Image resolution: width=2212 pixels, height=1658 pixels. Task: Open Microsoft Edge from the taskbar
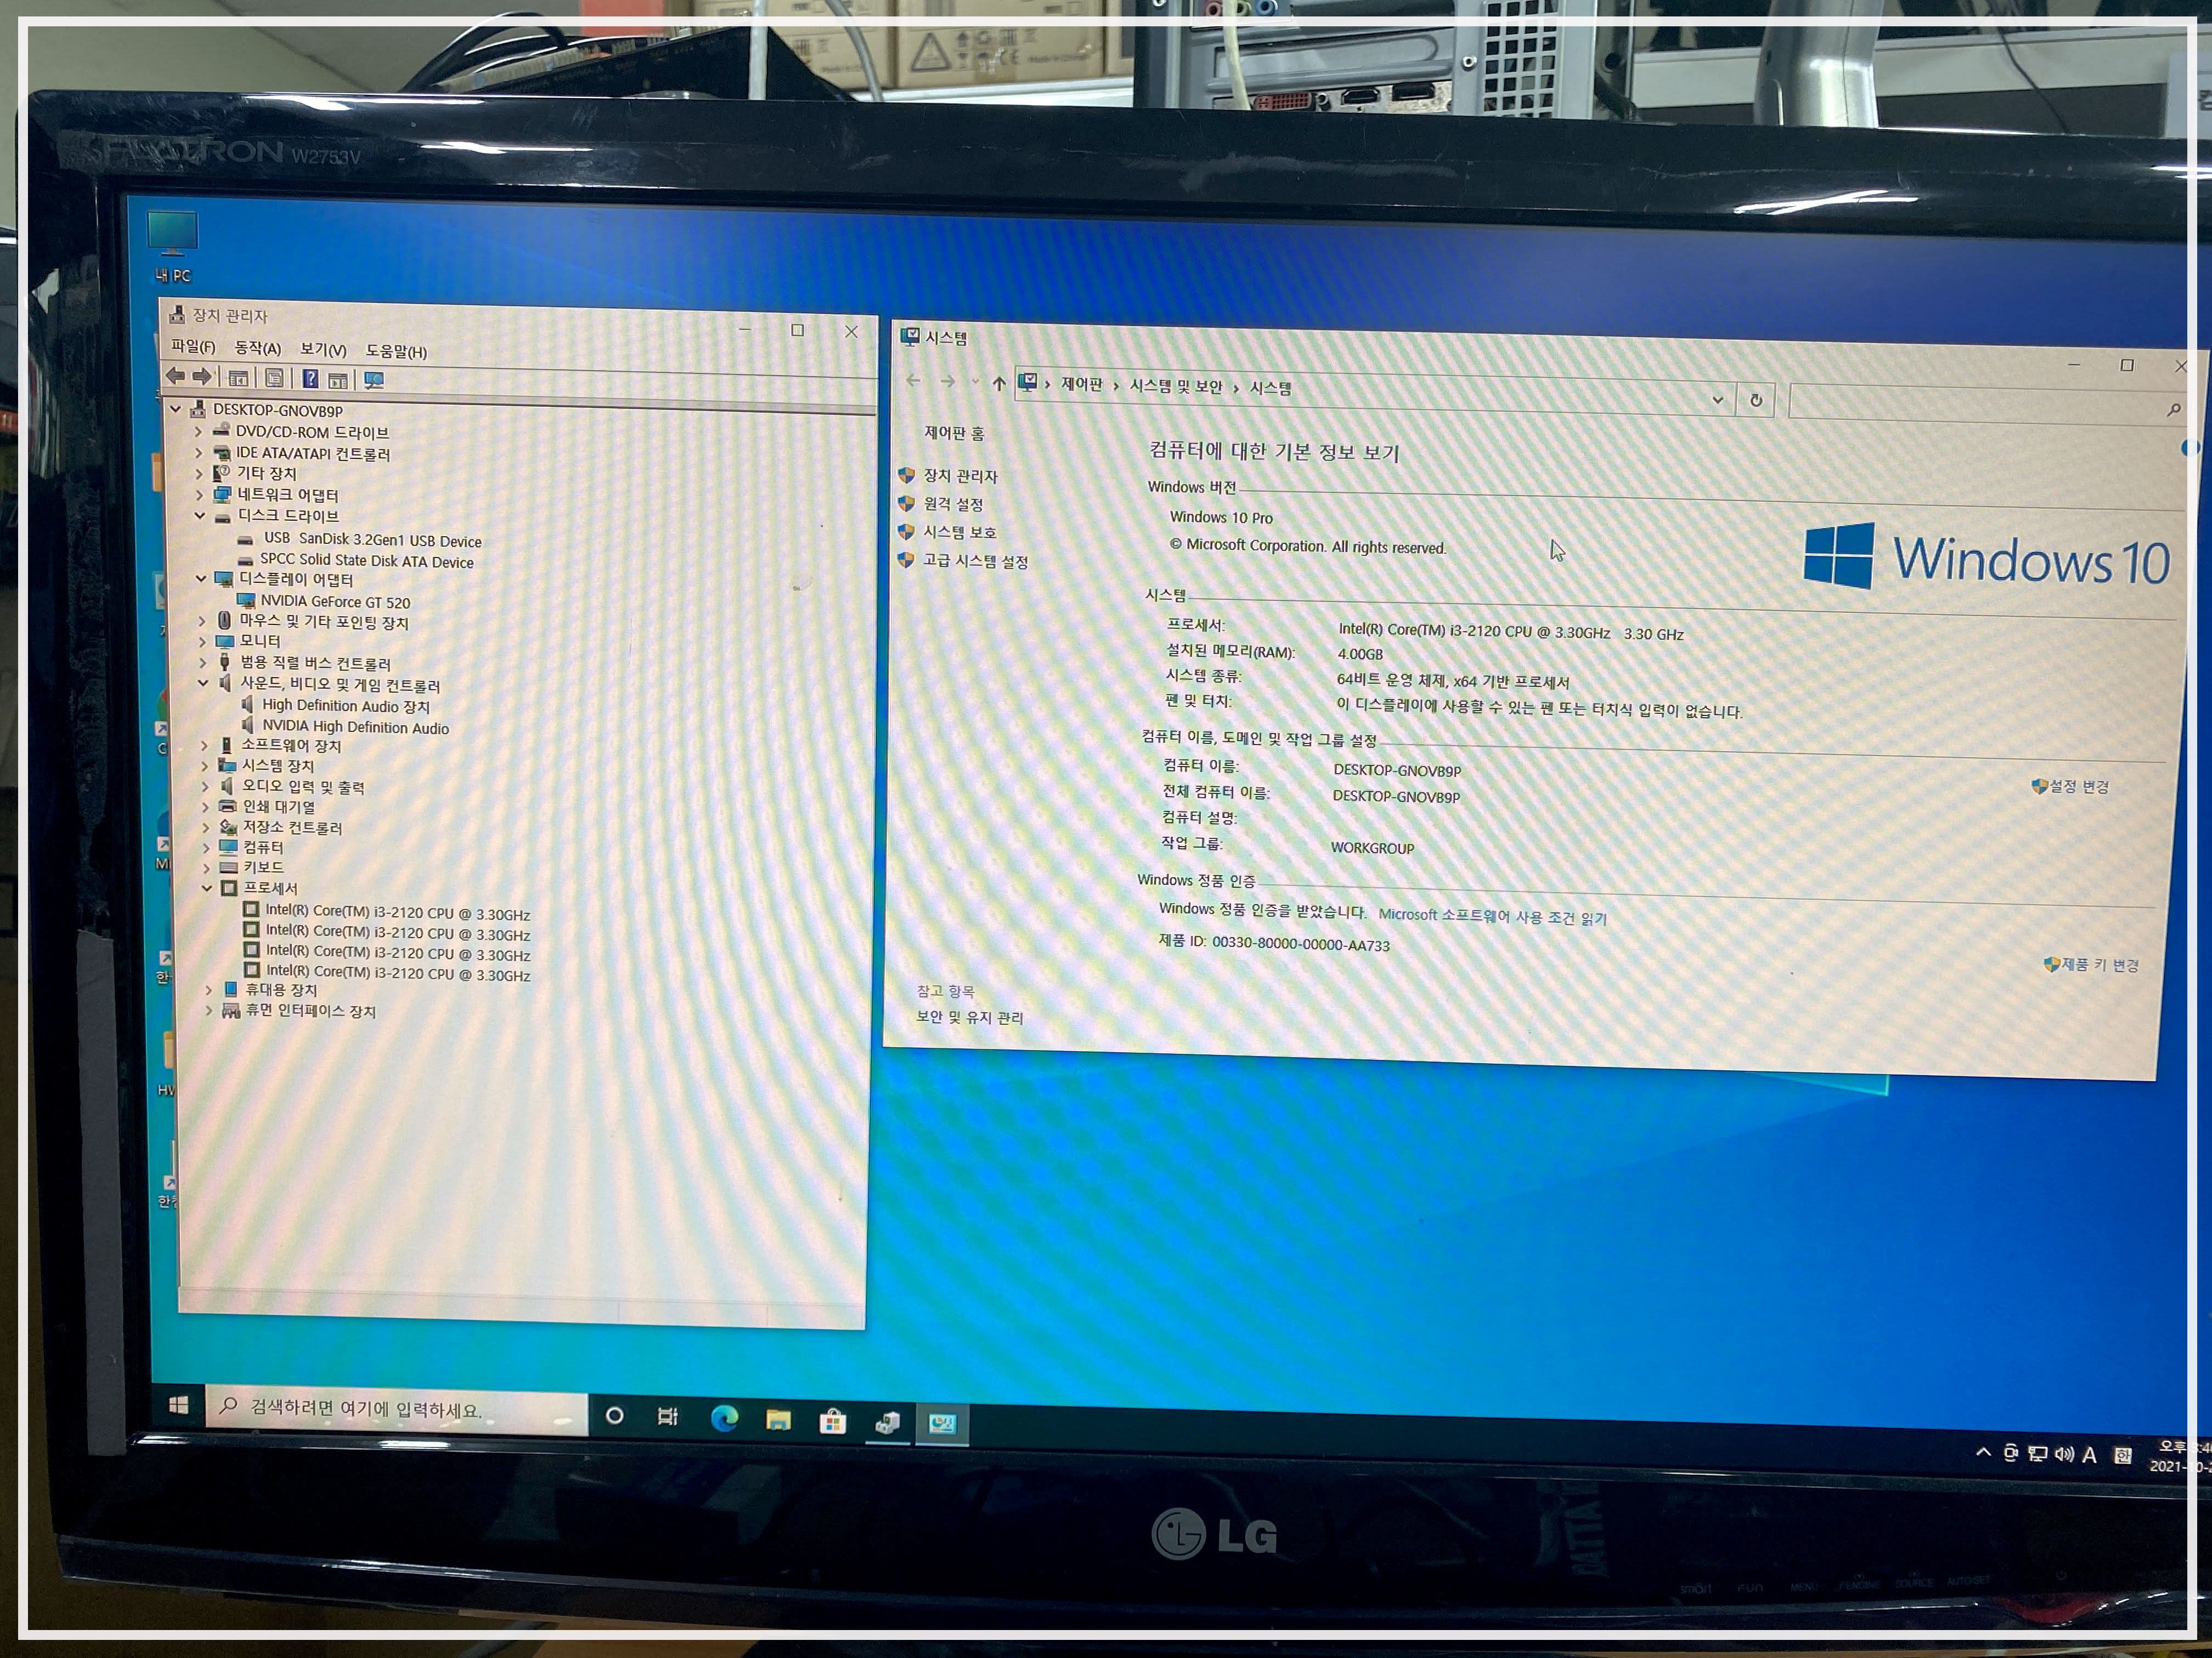click(724, 1419)
